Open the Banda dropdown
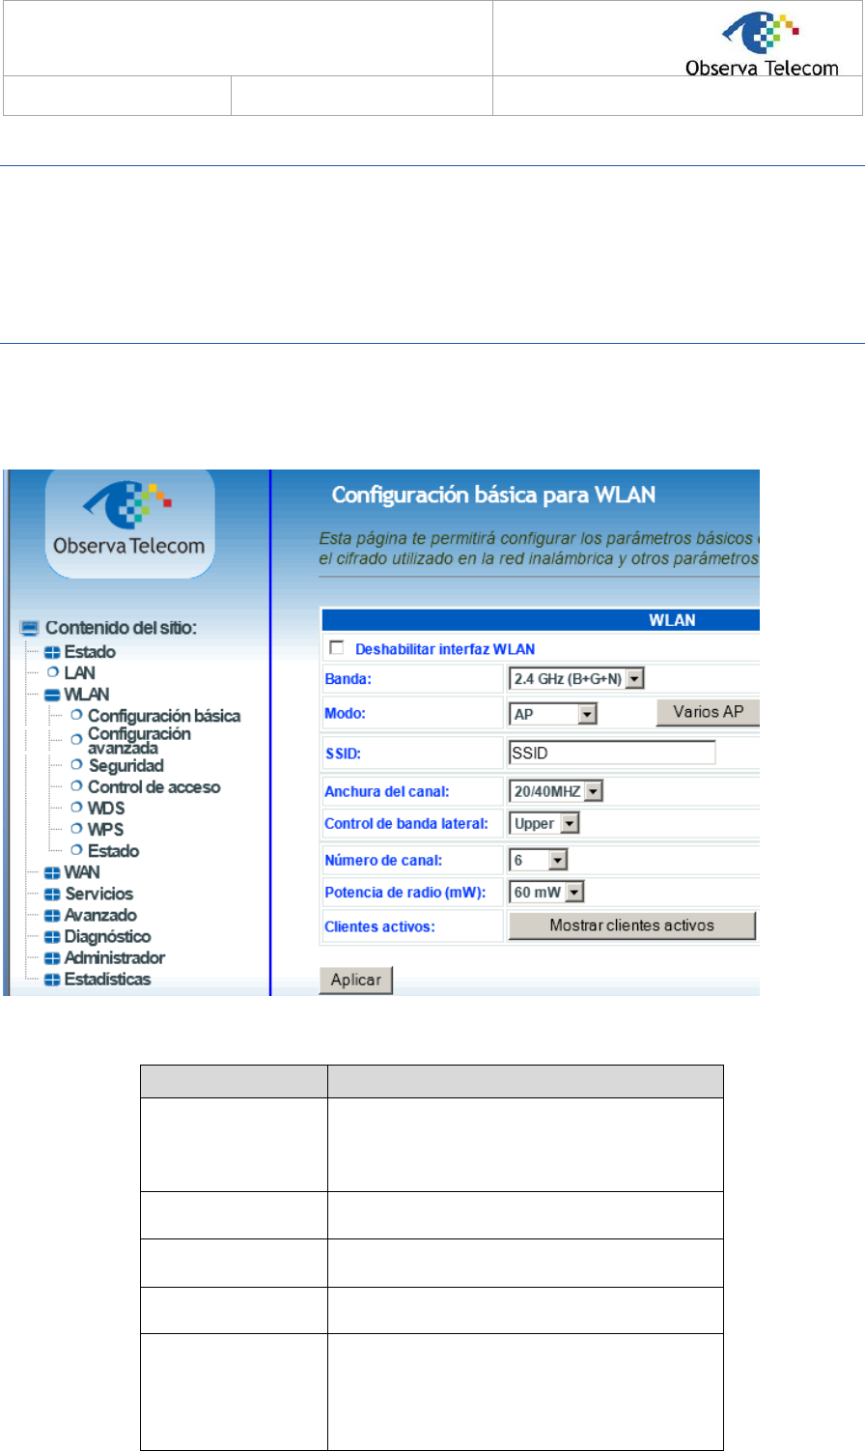 tap(576, 679)
